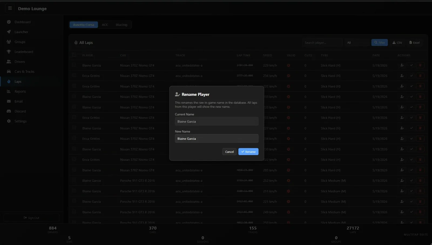Click the SPEED column header

click(x=268, y=55)
